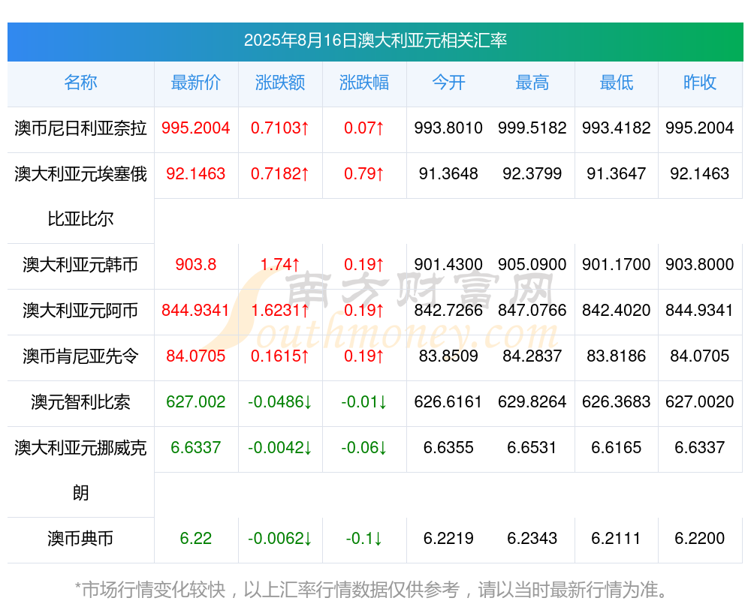Select the 最低 column header
The width and height of the screenshot is (751, 613).
click(x=617, y=83)
